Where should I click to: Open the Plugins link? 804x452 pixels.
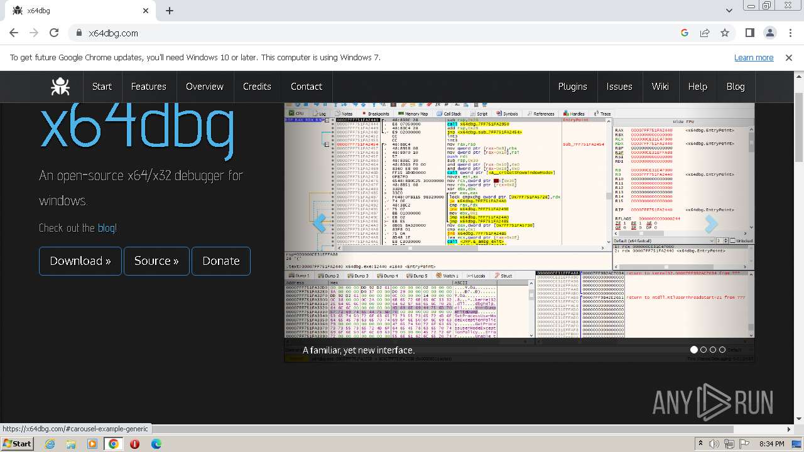(573, 87)
